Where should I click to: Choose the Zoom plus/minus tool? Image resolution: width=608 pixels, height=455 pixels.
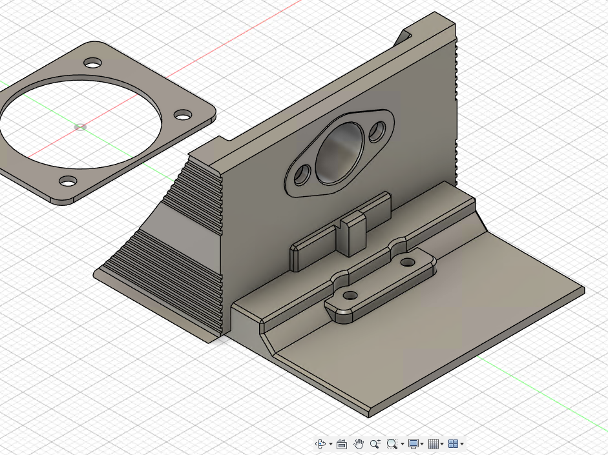[x=375, y=444]
